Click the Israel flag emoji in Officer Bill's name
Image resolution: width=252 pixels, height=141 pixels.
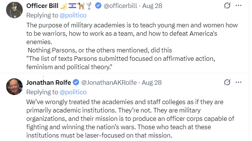pos(72,6)
